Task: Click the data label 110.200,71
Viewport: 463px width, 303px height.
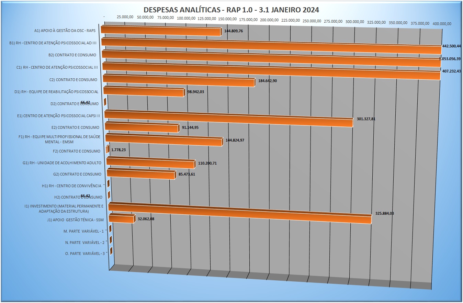Action: click(x=207, y=163)
